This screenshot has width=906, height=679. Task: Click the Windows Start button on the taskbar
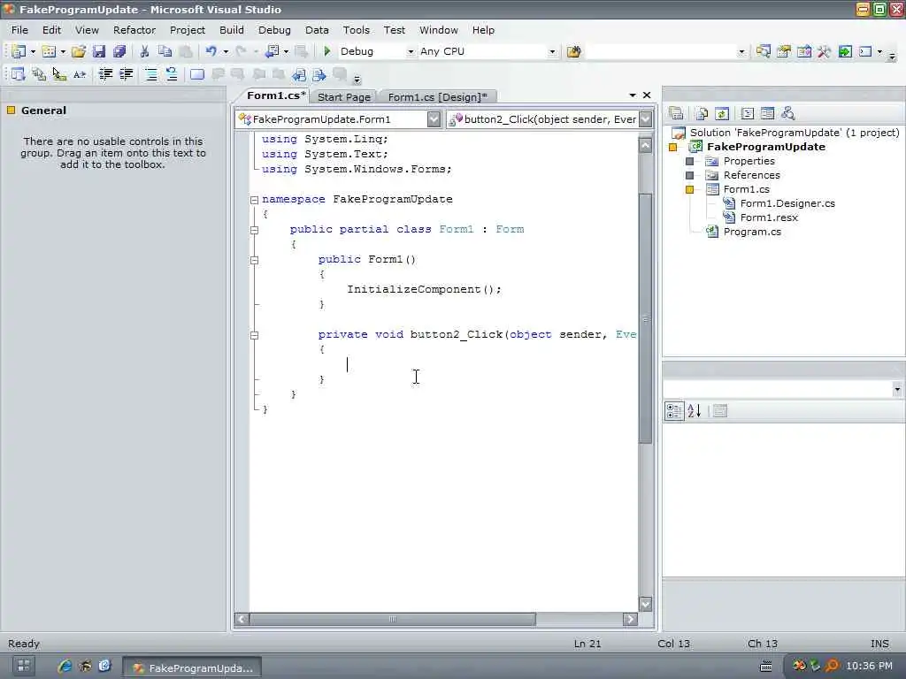tap(23, 667)
